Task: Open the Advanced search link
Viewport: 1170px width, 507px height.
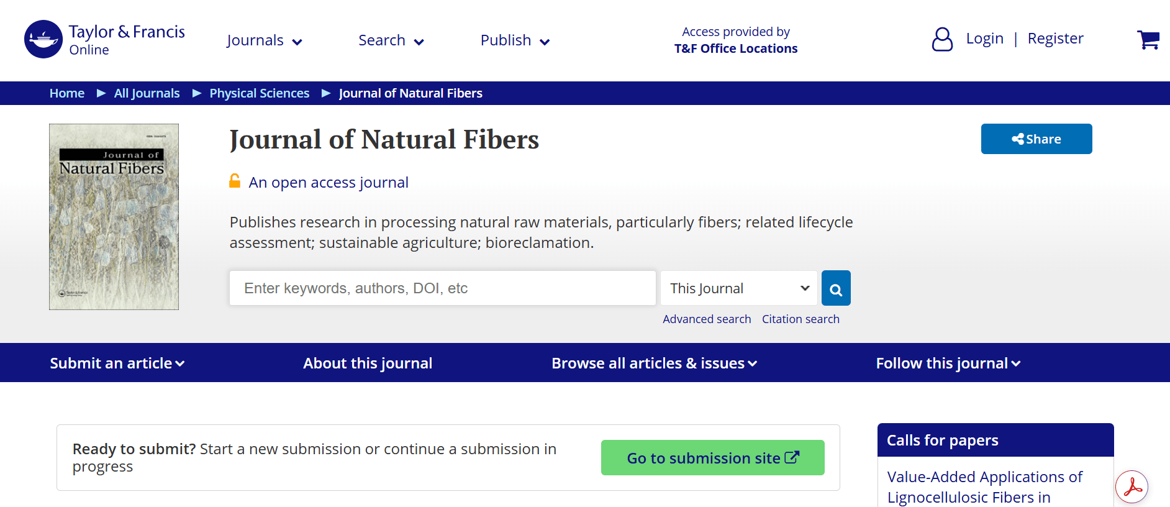Action: pos(707,319)
